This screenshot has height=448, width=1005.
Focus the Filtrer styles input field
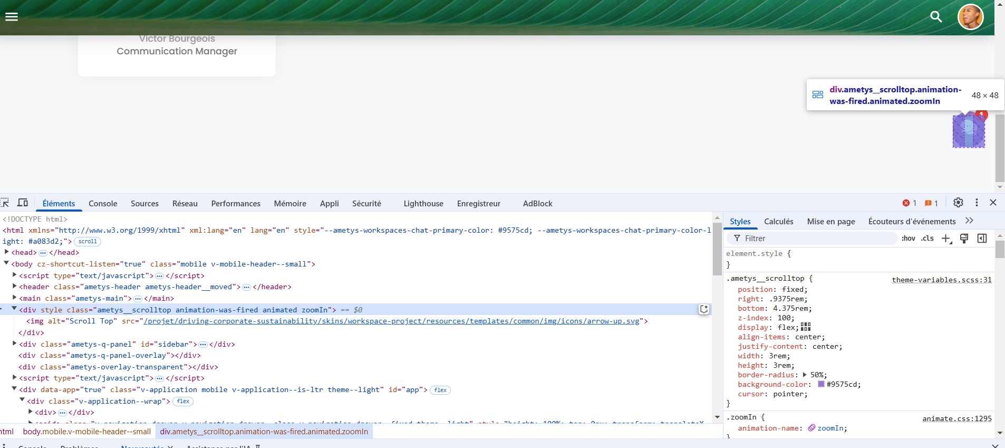pyautogui.click(x=812, y=239)
